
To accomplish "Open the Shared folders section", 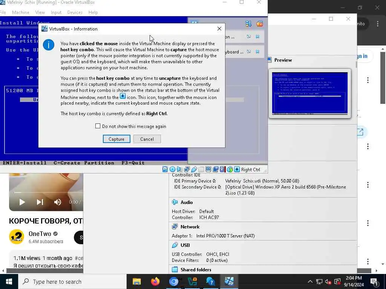I will 196,269.
